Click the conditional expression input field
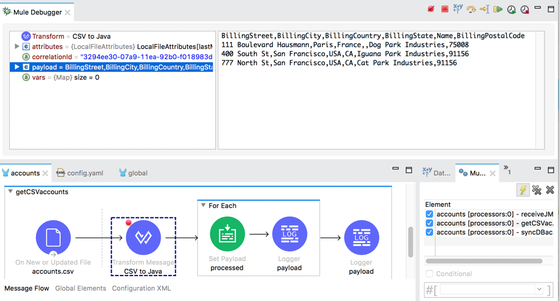Screen dimensions: 559x301 point(487,289)
